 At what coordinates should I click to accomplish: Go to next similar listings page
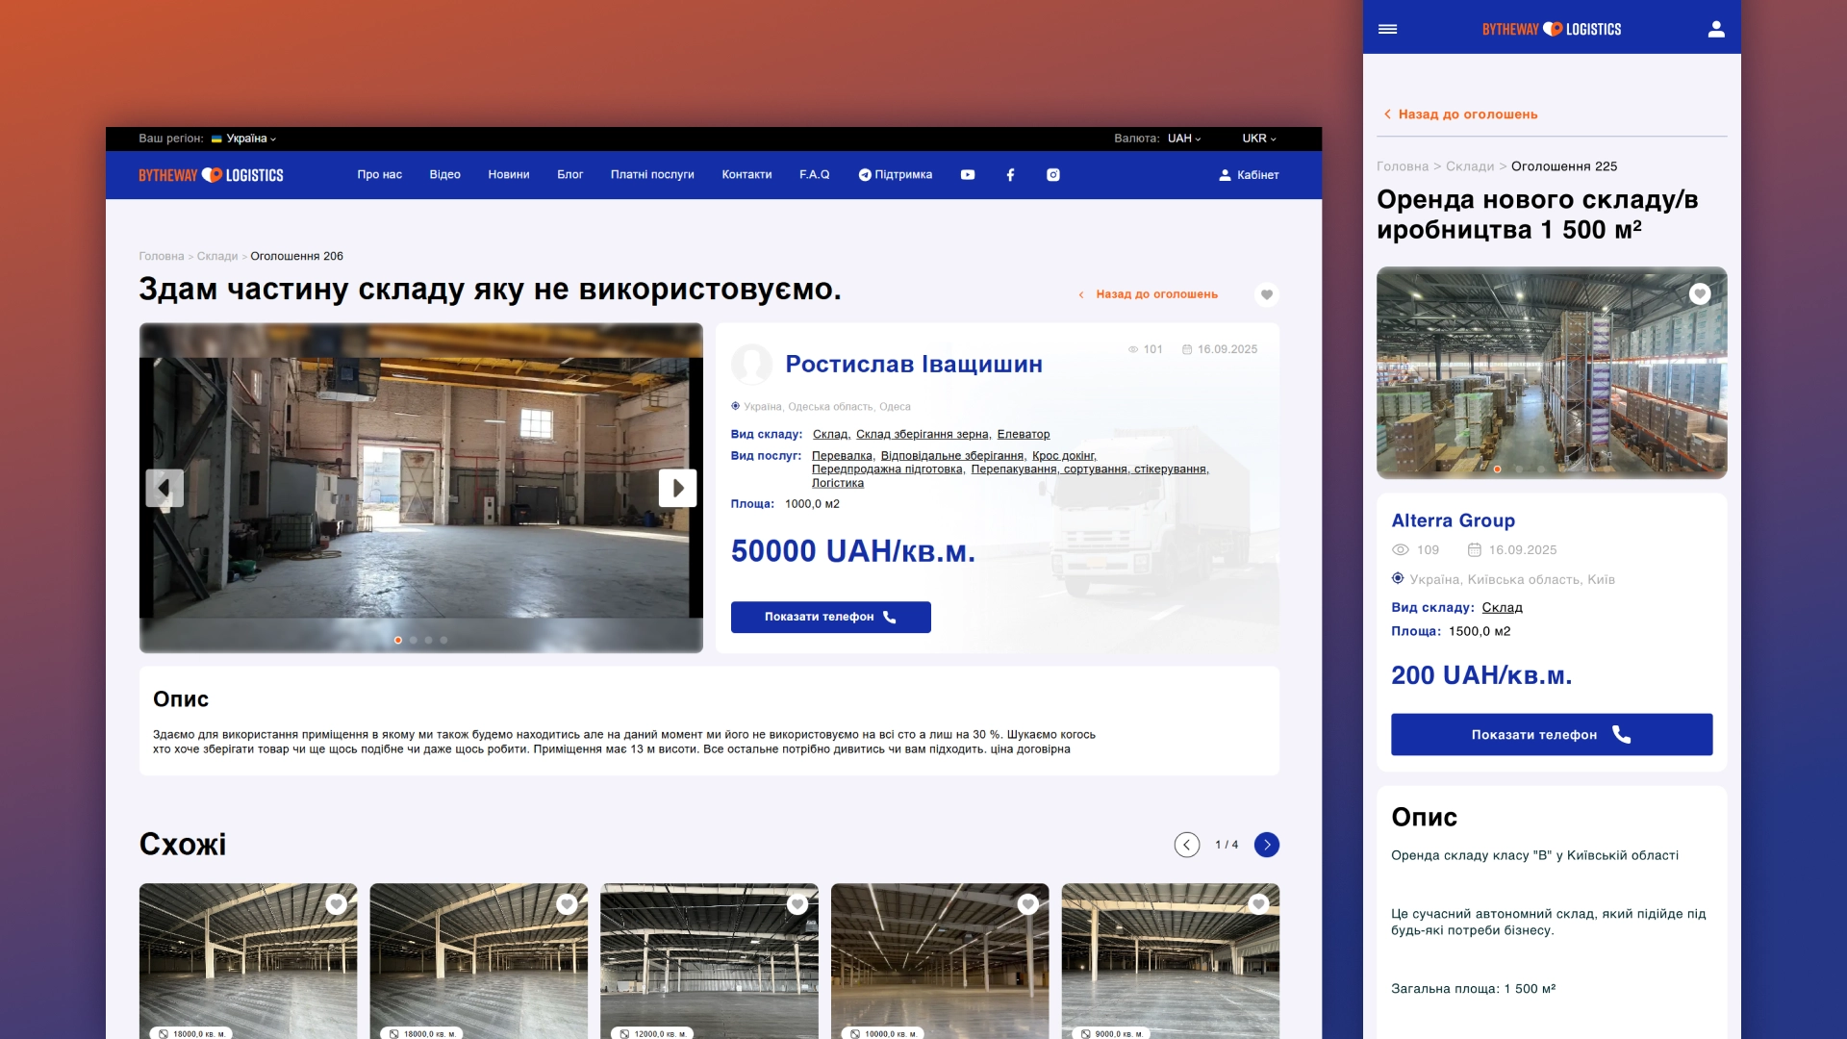click(x=1267, y=845)
